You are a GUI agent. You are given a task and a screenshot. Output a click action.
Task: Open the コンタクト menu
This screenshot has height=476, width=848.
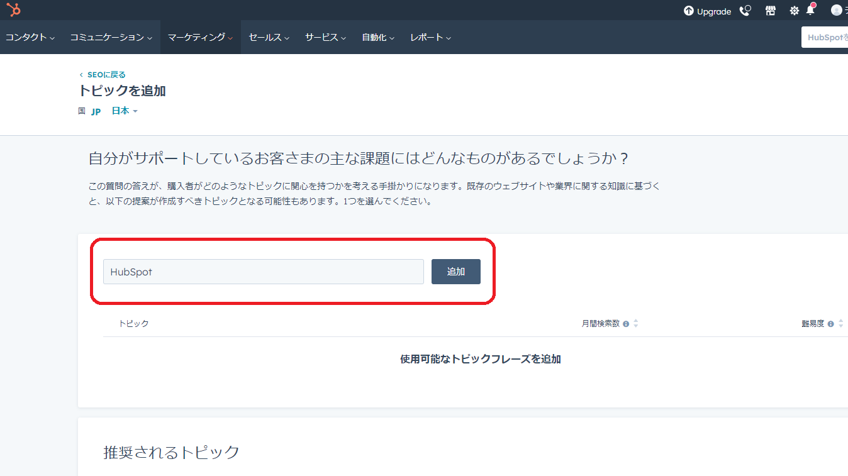(x=30, y=37)
